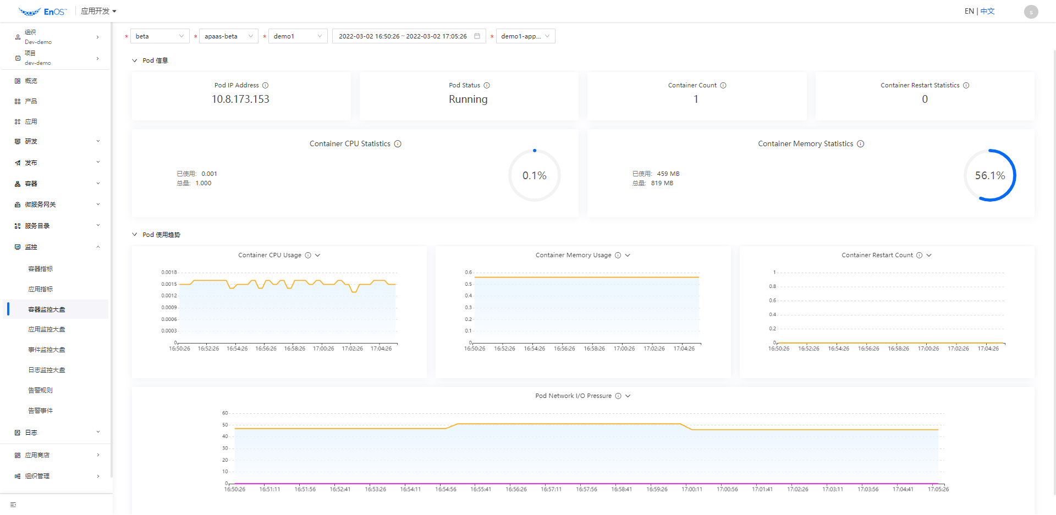Screen dimensions: 1056x515
Task: Click the sidebar collapse icon at bottom left
Action: tap(13, 504)
